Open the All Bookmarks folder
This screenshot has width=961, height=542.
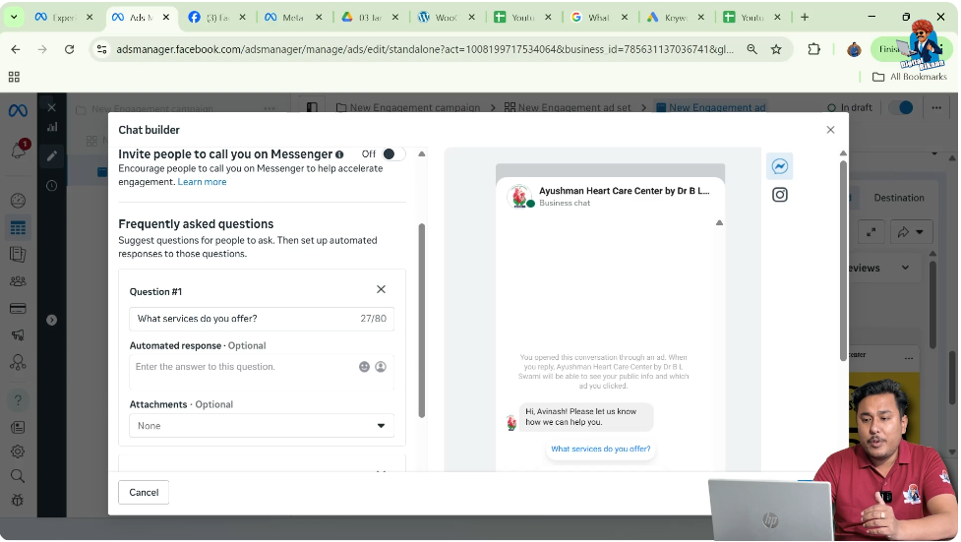[910, 77]
